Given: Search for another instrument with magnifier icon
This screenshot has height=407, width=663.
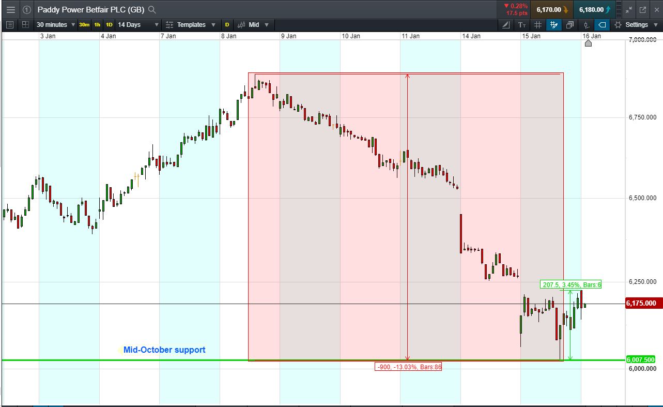Looking at the screenshot, I should coord(151,9).
